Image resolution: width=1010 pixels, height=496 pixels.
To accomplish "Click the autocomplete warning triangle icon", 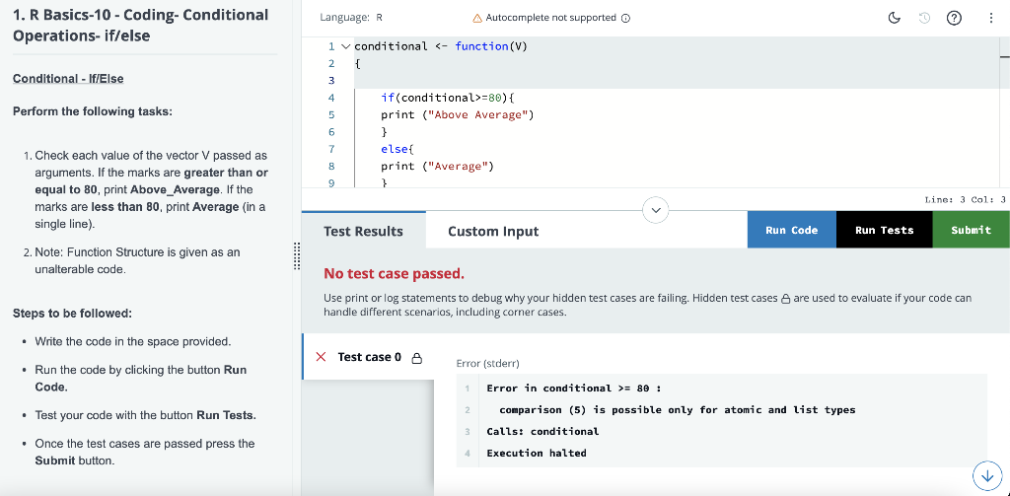I will 477,18.
